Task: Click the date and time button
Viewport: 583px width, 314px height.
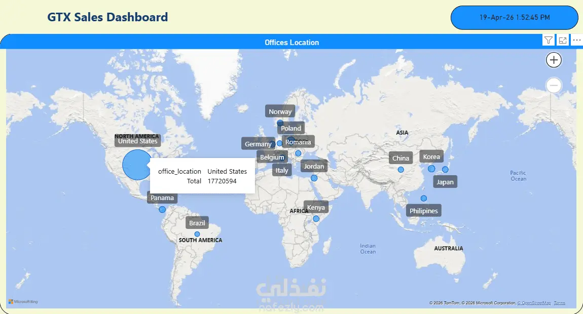Action: pos(515,17)
